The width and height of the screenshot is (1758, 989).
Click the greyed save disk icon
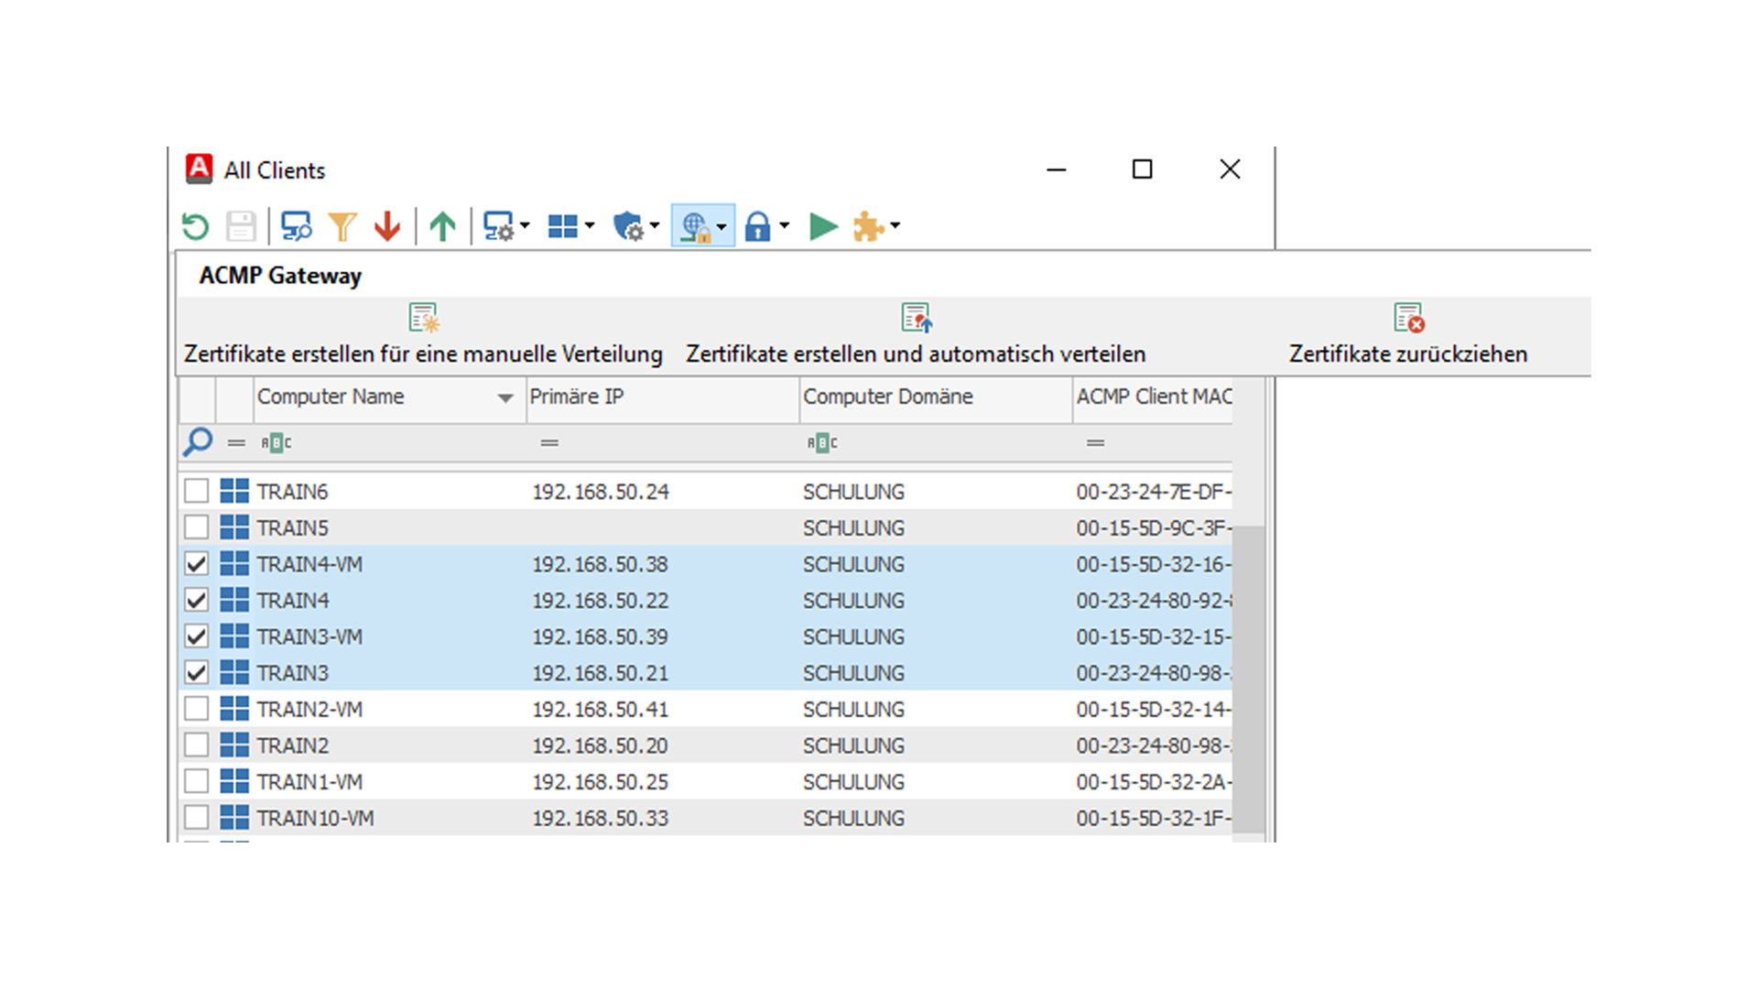(241, 226)
